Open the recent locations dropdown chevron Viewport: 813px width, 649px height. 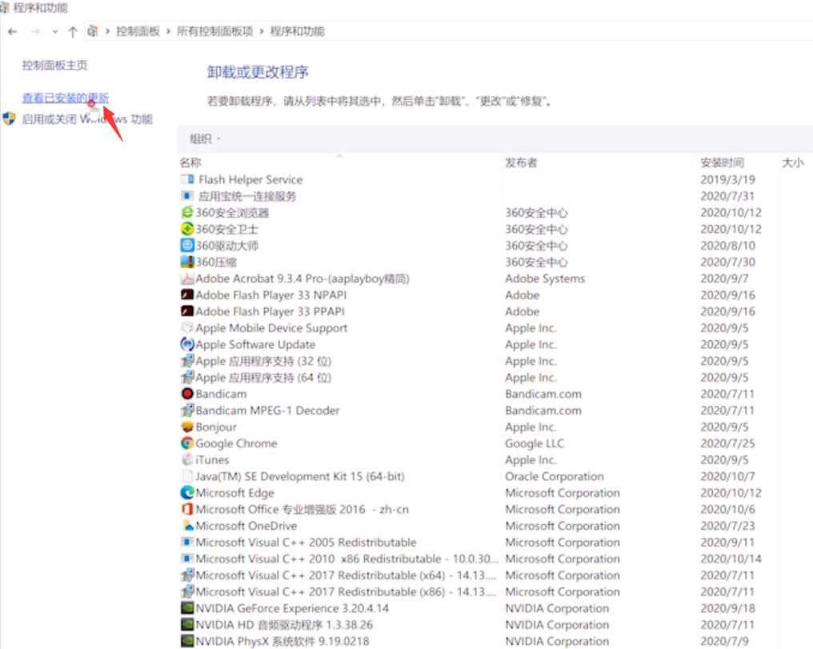55,32
